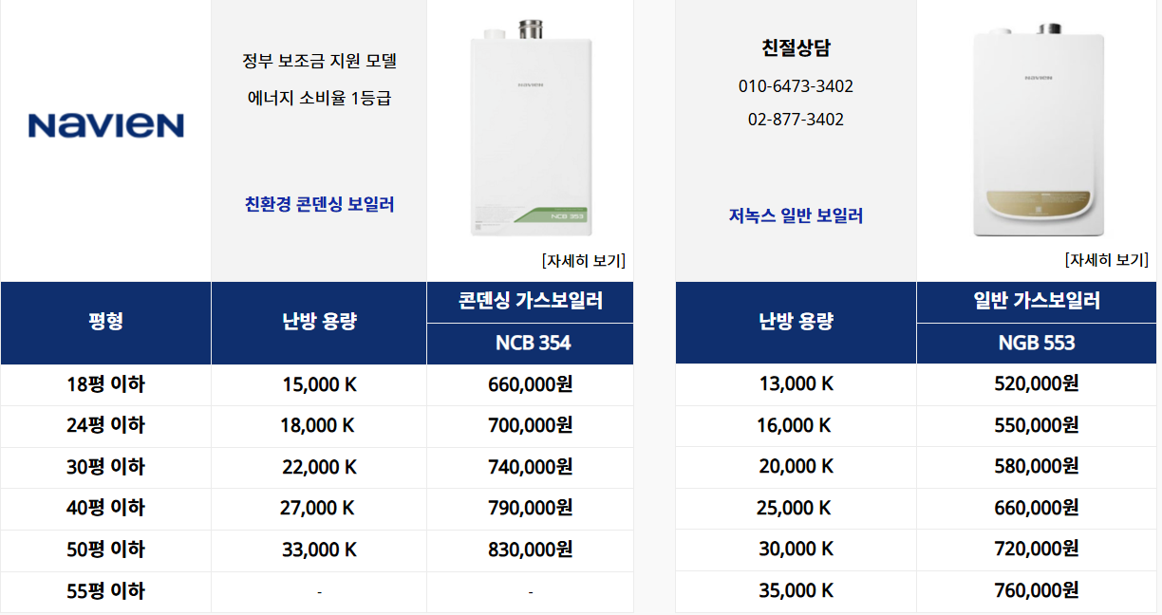Select the 660,000원 price for NCB 354

pos(530,384)
